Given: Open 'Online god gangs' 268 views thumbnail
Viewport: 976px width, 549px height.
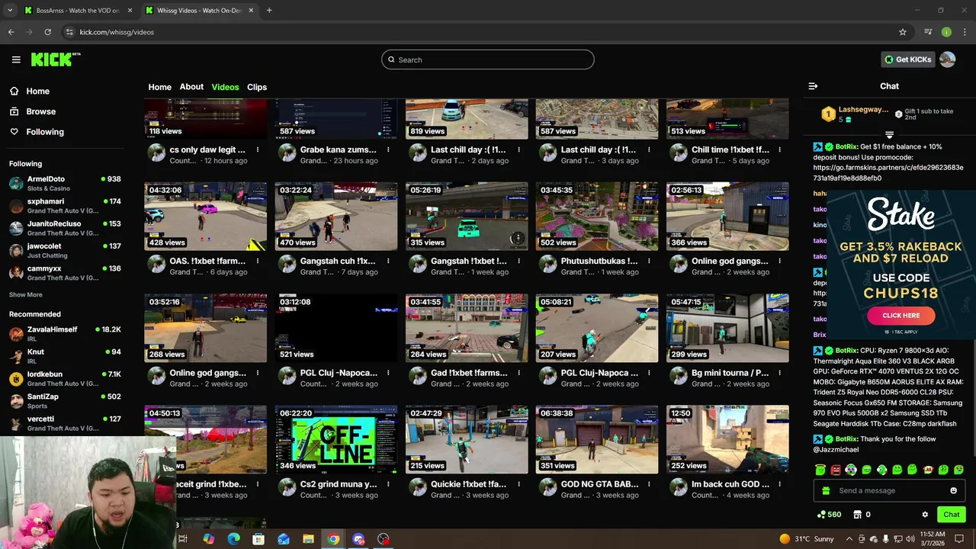Looking at the screenshot, I should pyautogui.click(x=206, y=328).
